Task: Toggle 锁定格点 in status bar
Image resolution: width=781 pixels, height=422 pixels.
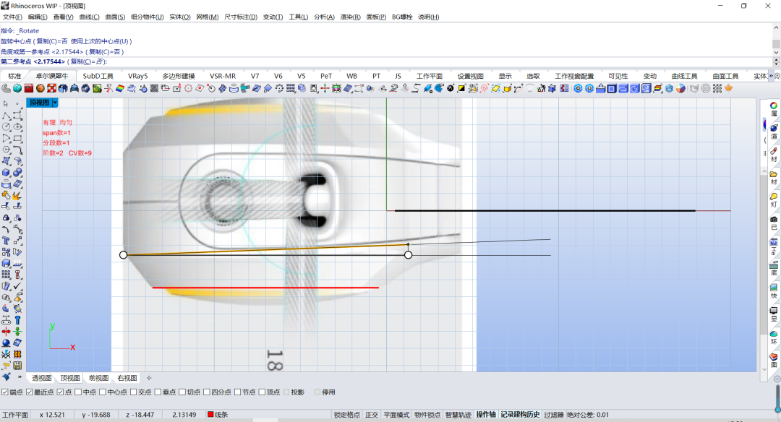Action: 346,415
